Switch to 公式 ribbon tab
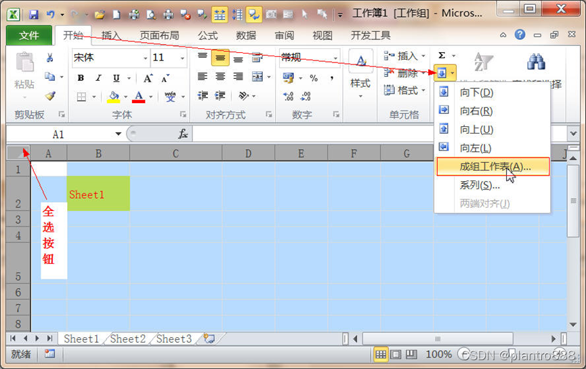The width and height of the screenshot is (586, 369). coord(208,35)
